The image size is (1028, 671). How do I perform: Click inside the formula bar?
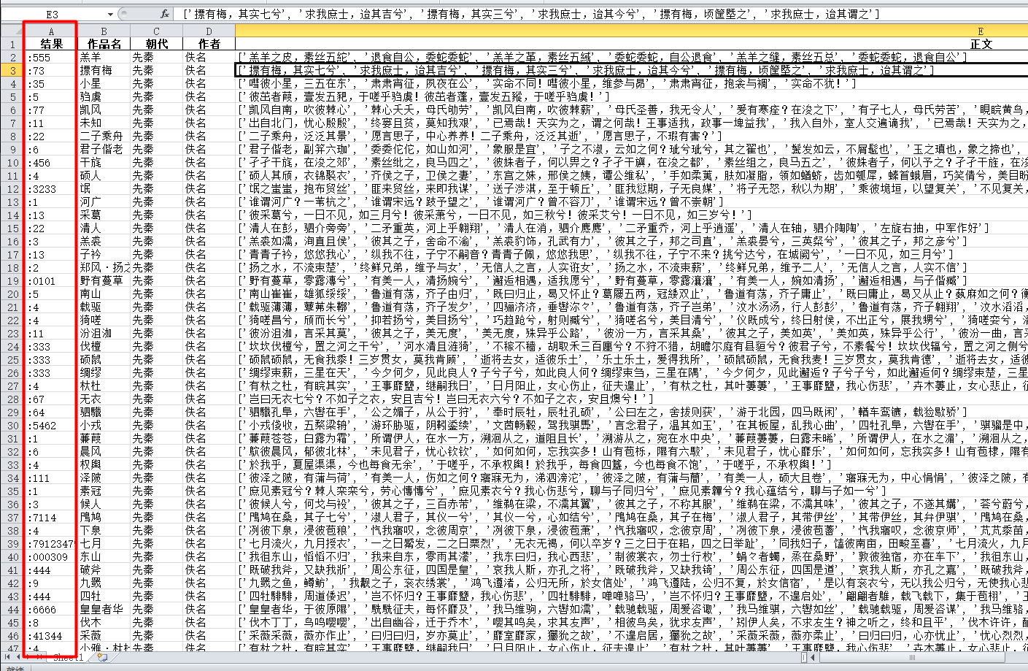(x=511, y=13)
